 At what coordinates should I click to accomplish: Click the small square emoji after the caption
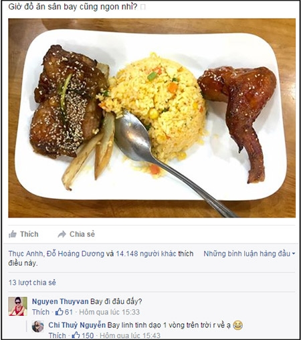pos(143,7)
